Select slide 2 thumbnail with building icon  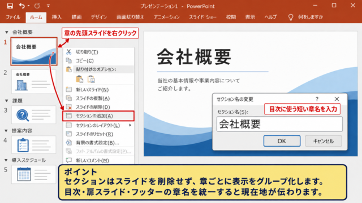[34, 81]
